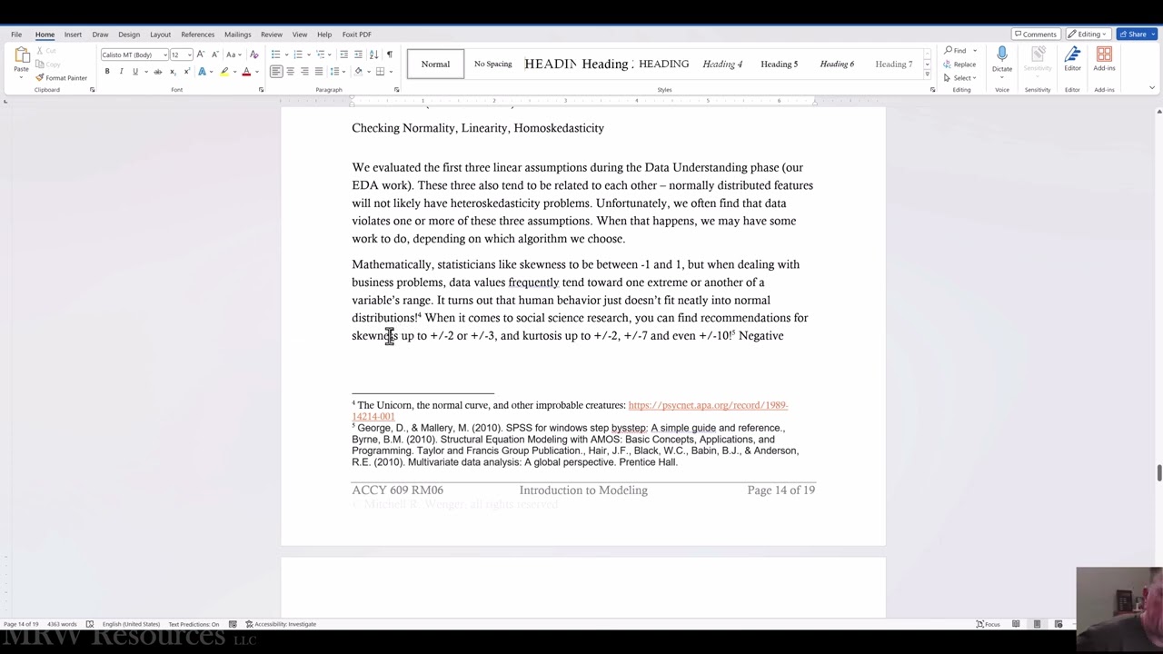Expand the Styles gallery

coord(927,74)
